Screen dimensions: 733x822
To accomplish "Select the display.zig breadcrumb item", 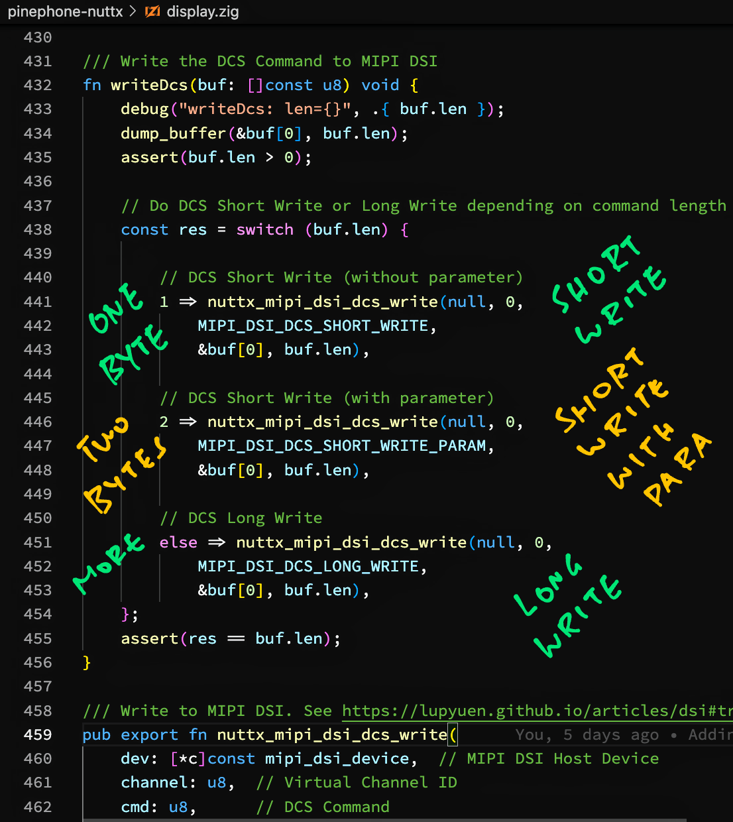I will click(202, 11).
